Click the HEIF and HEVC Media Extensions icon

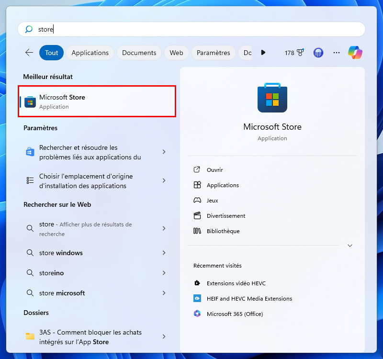tap(197, 298)
